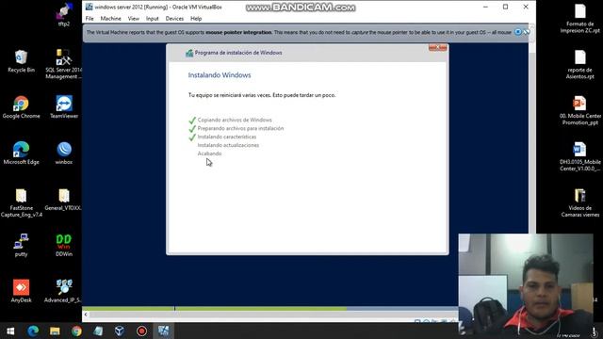
Task: Open Mobile Center Promotion ppt file
Action: pos(580,111)
